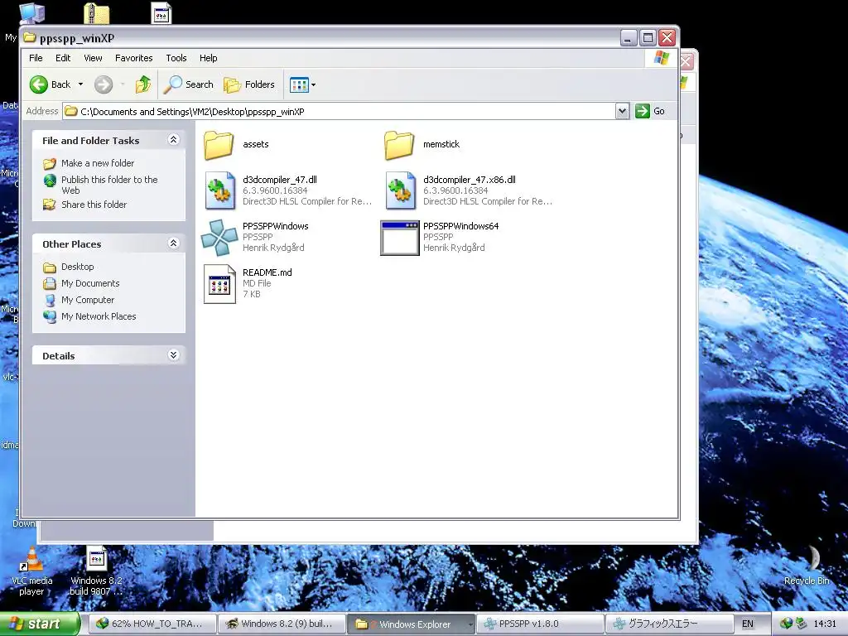848x636 pixels.
Task: Select the memstick folder icon
Action: (x=399, y=145)
